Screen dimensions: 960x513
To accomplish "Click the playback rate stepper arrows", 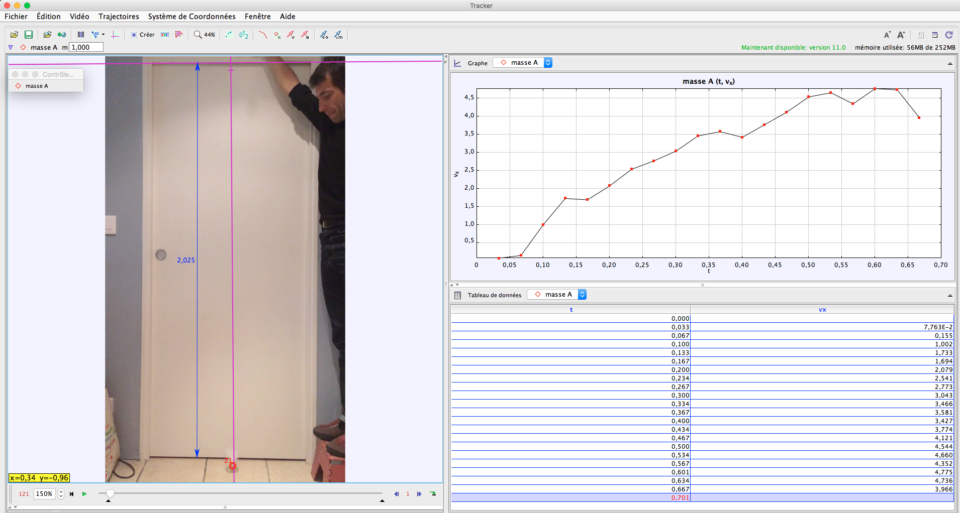I will pos(61,494).
